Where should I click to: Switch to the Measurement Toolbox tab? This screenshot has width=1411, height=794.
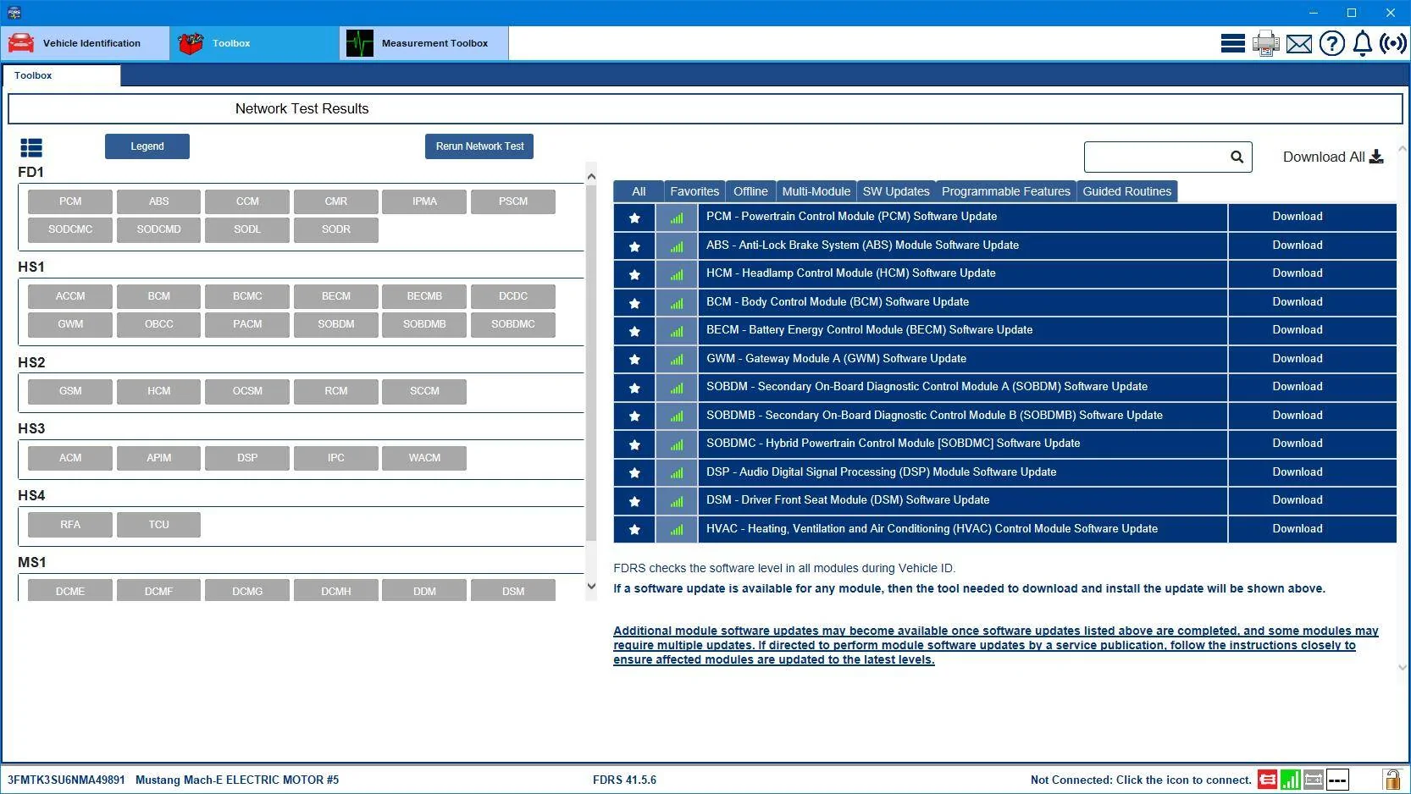(424, 43)
